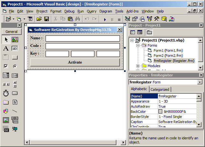Select the Pointer tool in toolbox
205x147 pixels.
click(6, 40)
